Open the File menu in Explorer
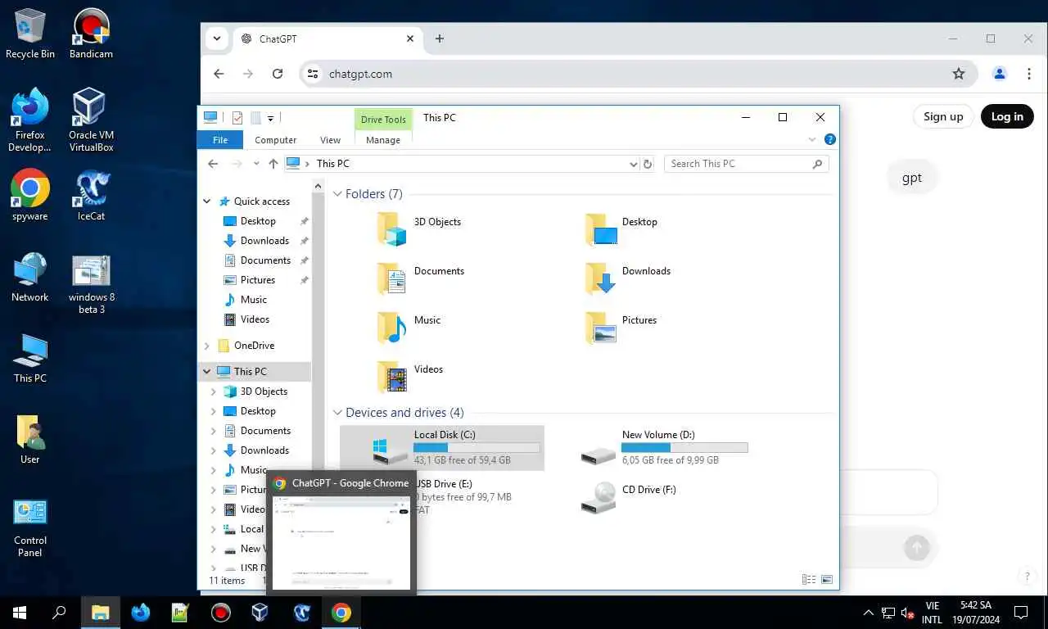Screen dimensions: 1048x629 [220, 140]
